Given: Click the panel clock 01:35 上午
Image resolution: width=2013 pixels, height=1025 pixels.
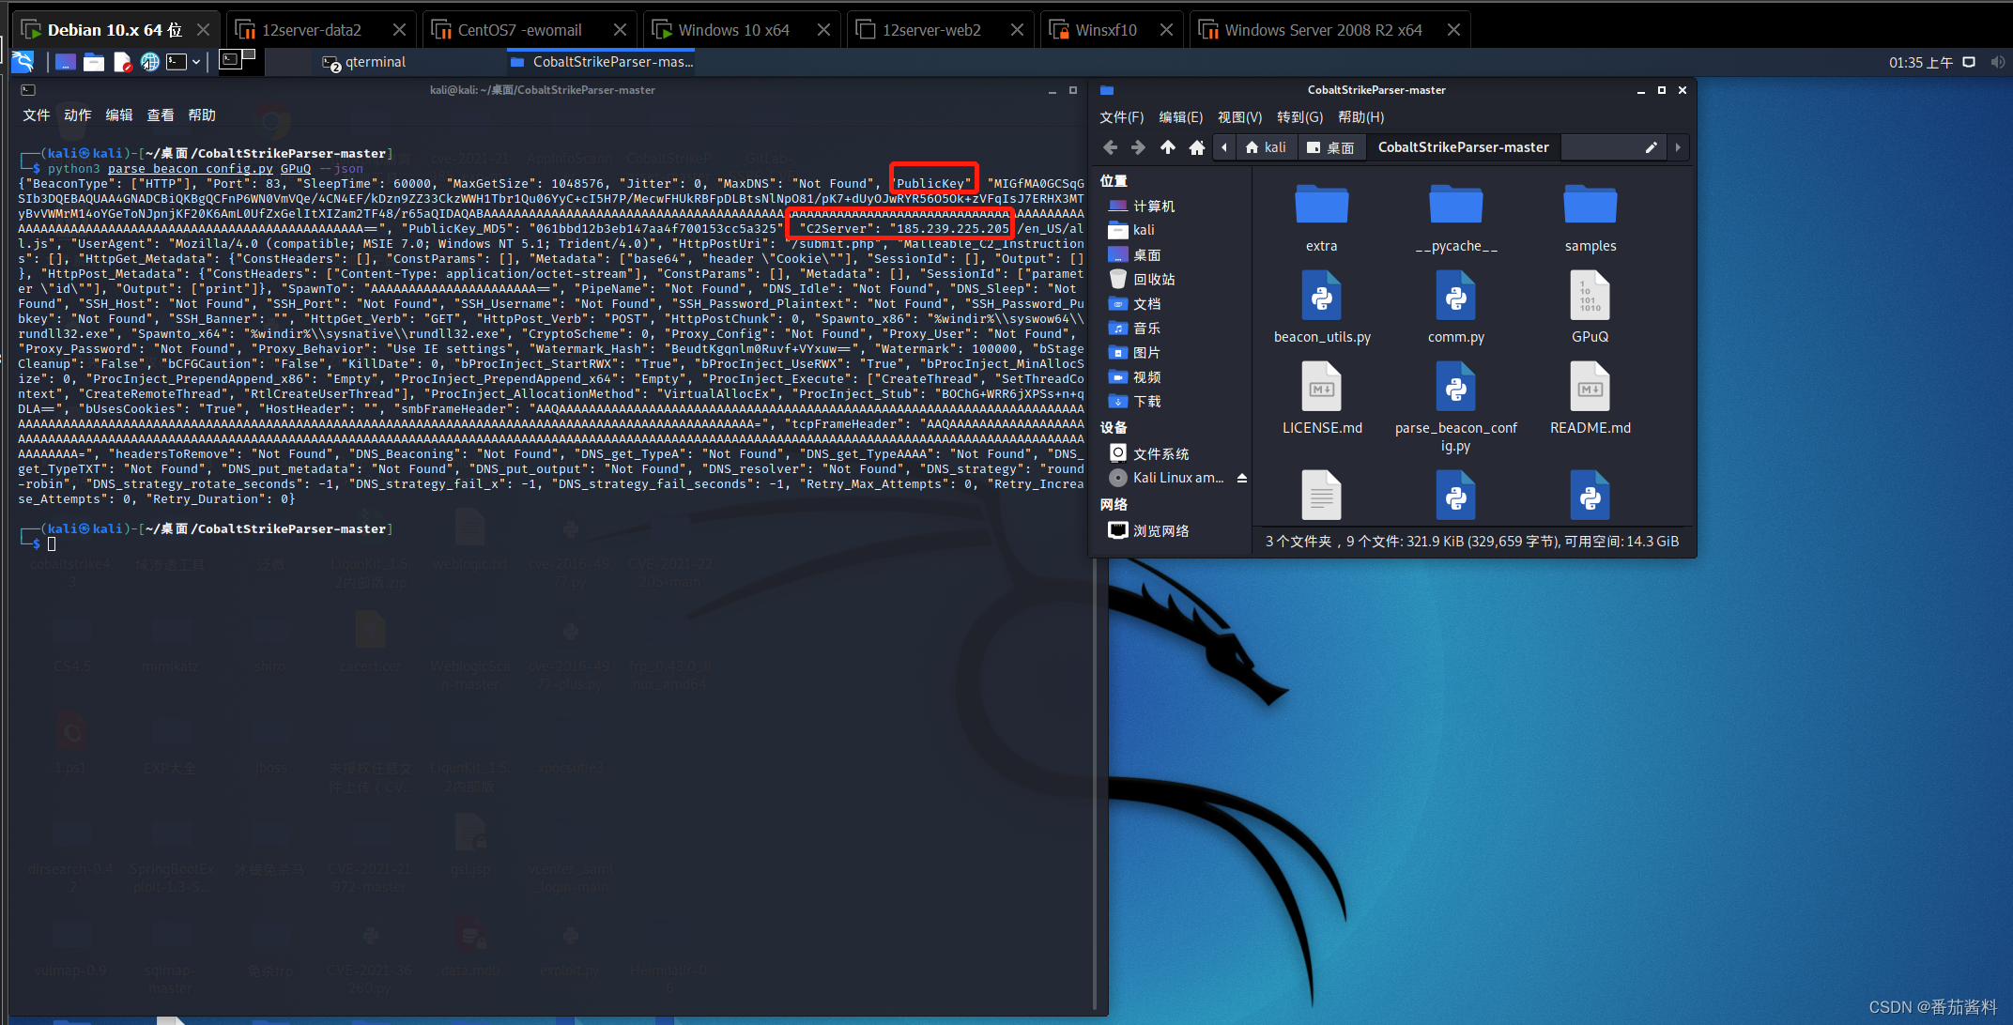Looking at the screenshot, I should (1920, 62).
